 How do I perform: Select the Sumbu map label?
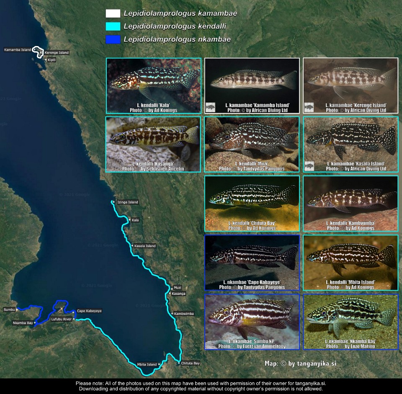[9, 310]
